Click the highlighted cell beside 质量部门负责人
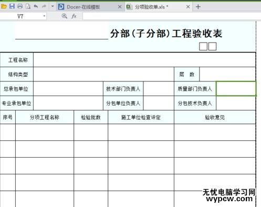 click(x=236, y=89)
